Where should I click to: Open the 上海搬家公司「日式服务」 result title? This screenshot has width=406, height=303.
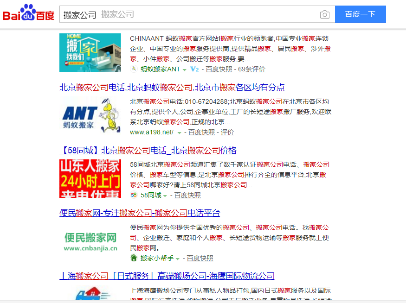coord(167,276)
